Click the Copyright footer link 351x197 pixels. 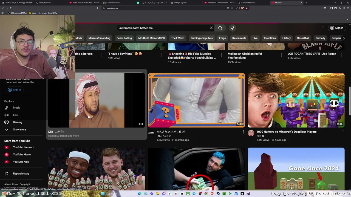pyautogui.click(x=25, y=184)
